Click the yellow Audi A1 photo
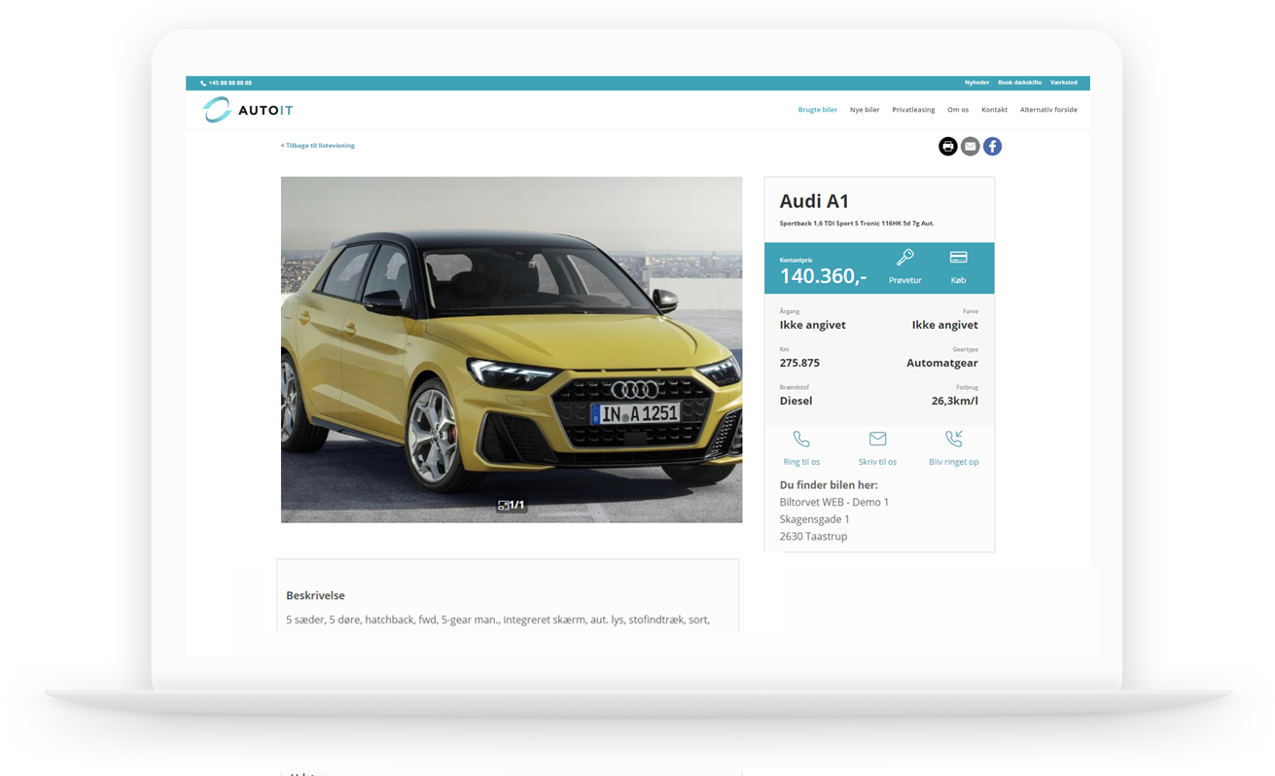 point(512,349)
